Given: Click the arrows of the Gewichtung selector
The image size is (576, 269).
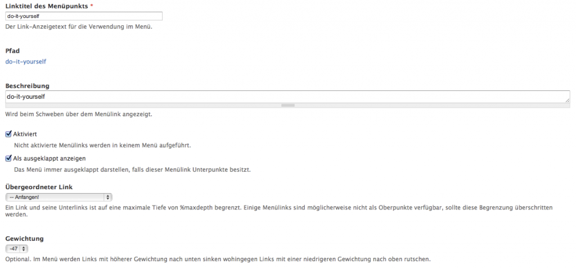Looking at the screenshot, I should [24, 248].
